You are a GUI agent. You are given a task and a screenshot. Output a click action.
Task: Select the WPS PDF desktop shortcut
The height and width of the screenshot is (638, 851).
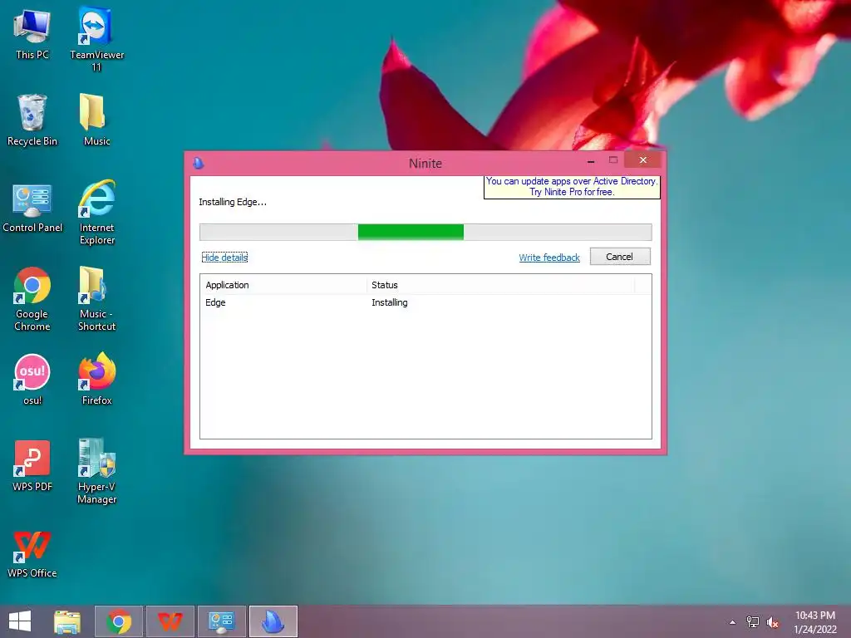pos(32,465)
